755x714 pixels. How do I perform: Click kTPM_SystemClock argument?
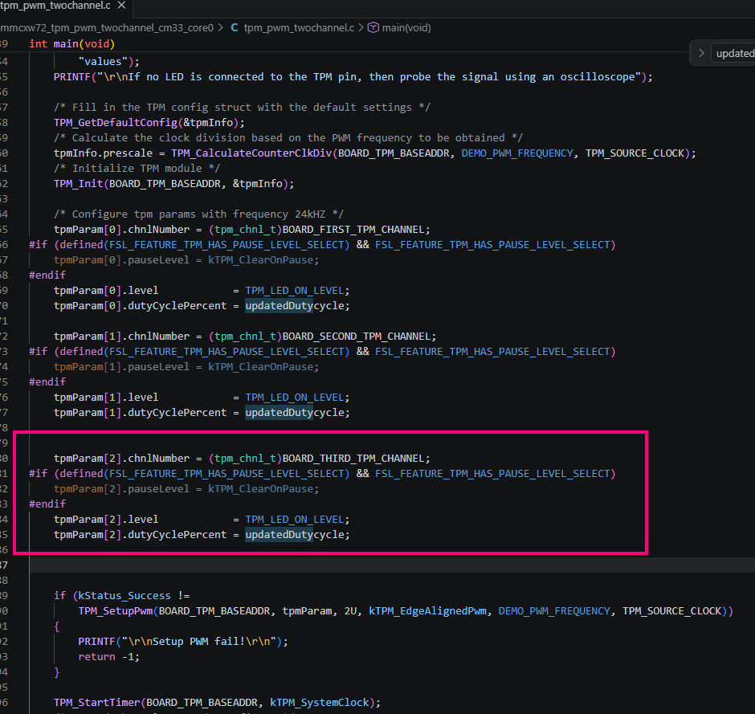pyautogui.click(x=319, y=703)
